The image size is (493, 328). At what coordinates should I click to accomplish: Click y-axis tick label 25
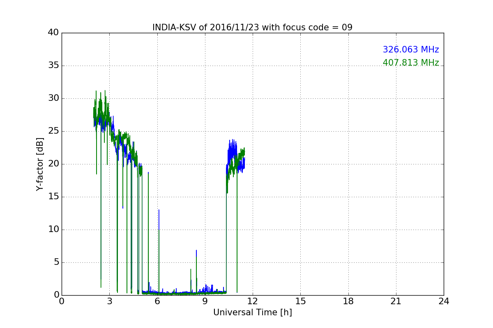point(53,131)
